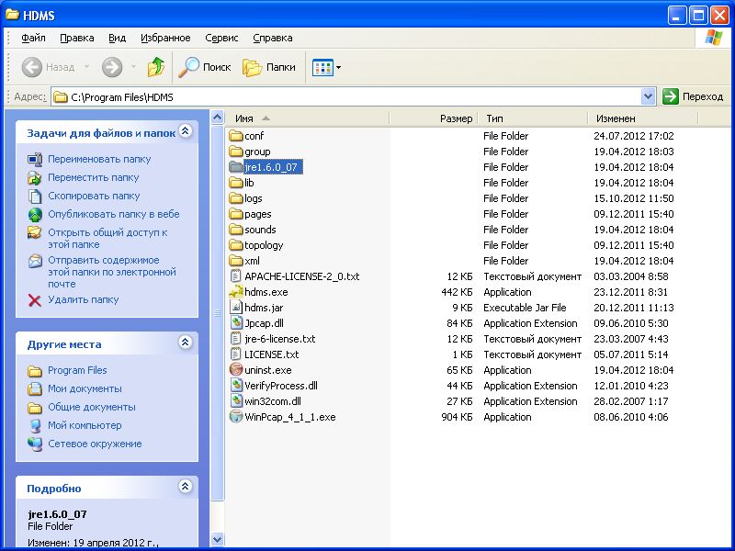The height and width of the screenshot is (551, 735).
Task: Select the pages folder icon
Action: 236,214
